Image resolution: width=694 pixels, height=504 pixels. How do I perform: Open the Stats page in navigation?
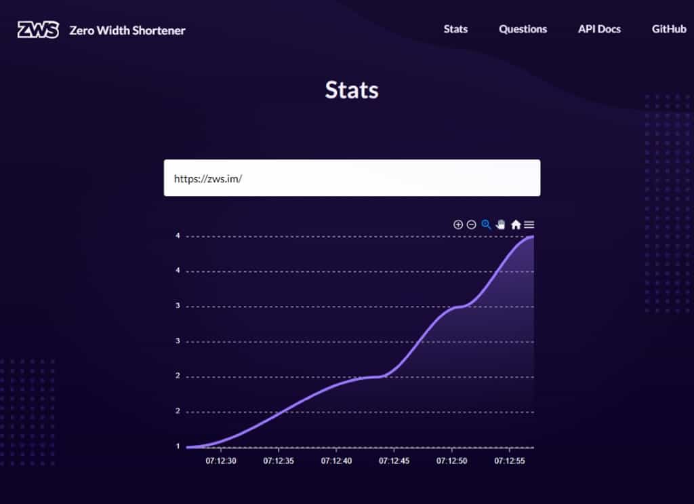pyautogui.click(x=455, y=28)
